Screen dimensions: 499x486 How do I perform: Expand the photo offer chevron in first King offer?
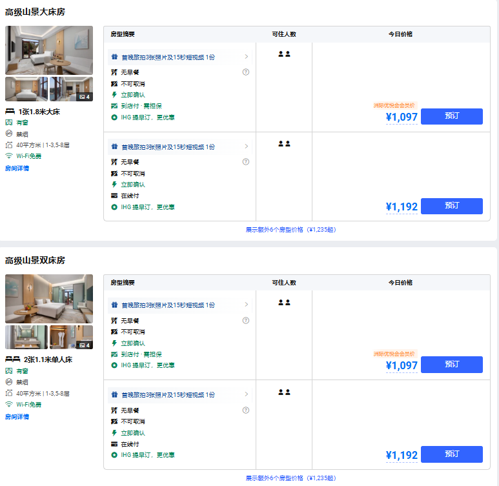[246, 57]
